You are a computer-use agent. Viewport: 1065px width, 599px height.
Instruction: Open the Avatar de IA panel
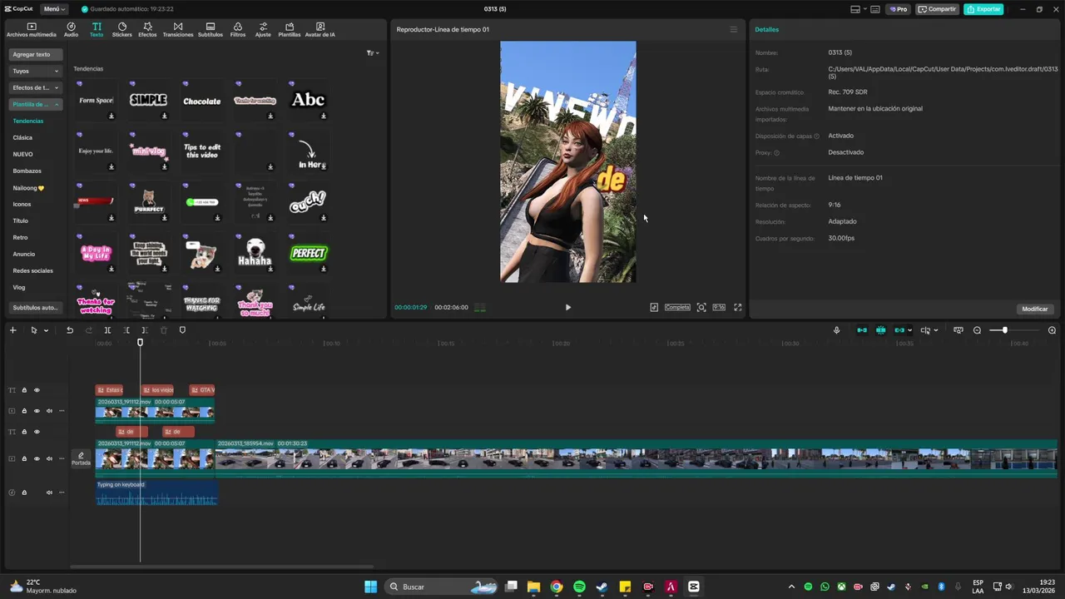[x=320, y=30]
